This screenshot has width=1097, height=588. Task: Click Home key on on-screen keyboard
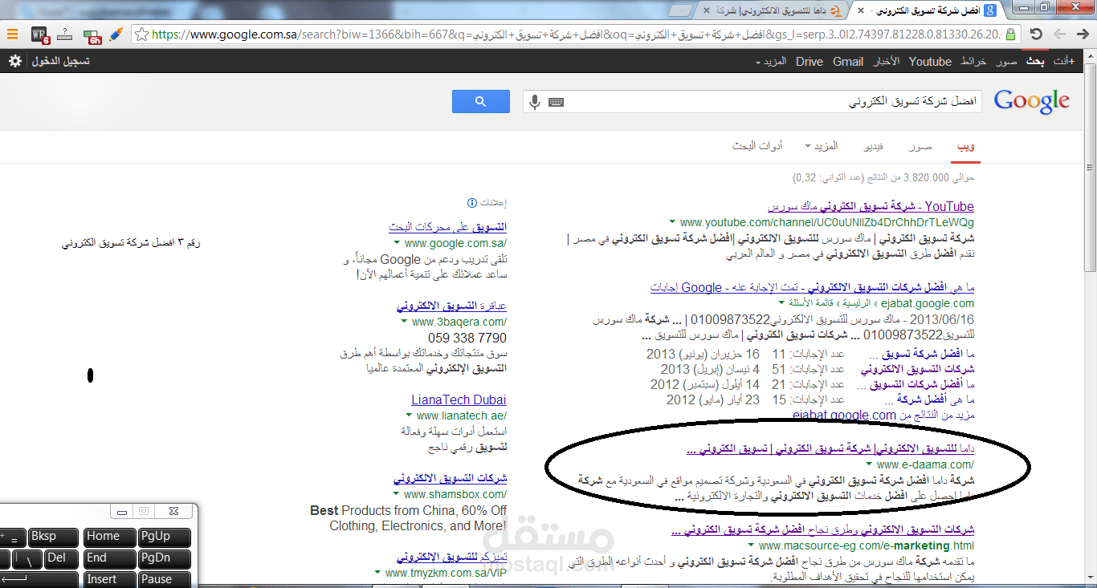click(109, 537)
